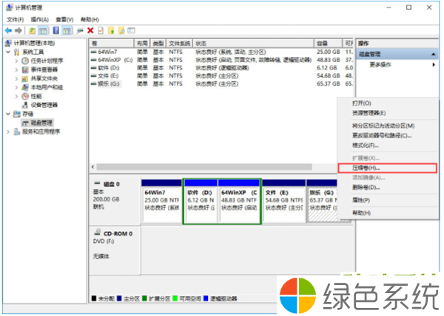The height and width of the screenshot is (316, 444).
Task: Choose 压缩卷(H)... from context menu
Action: tap(387, 168)
